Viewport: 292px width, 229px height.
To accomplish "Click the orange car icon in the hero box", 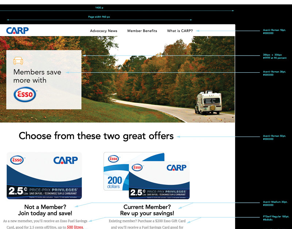I will pyautogui.click(x=18, y=61).
